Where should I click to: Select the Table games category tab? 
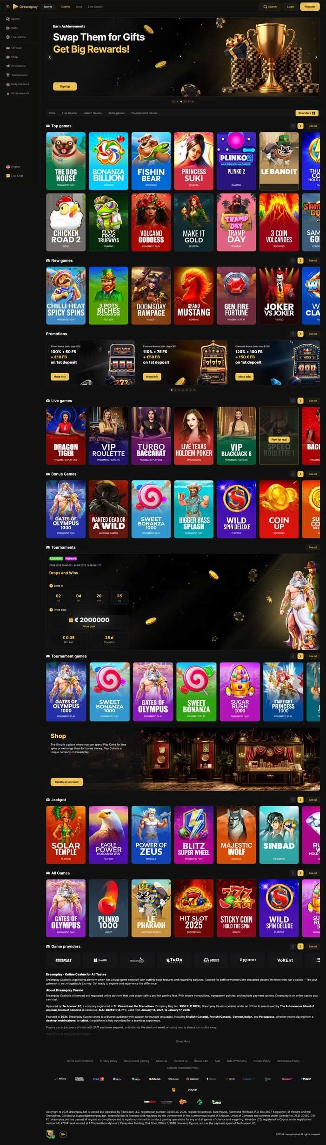(117, 113)
